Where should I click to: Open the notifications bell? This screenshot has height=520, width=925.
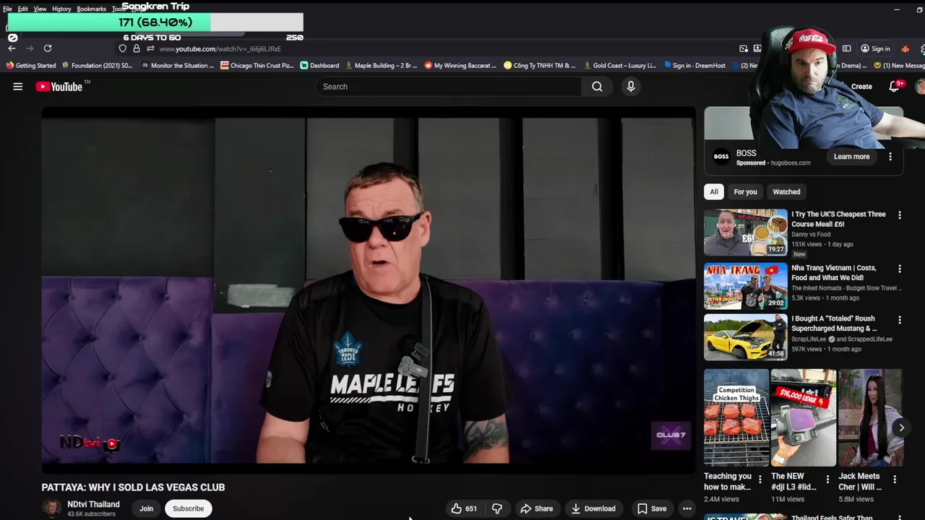pos(894,87)
